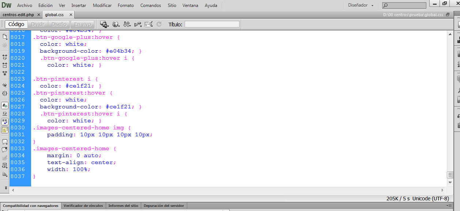Click vertical scrollbar up arrow
The height and width of the screenshot is (211, 460).
pos(450,34)
